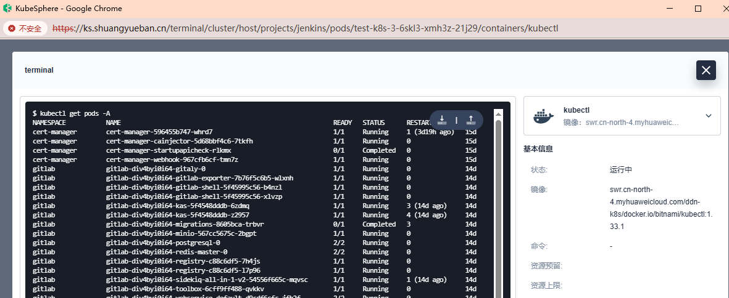Click pod name gitlab-div4byi0i64-gitaly-0

tap(156, 169)
